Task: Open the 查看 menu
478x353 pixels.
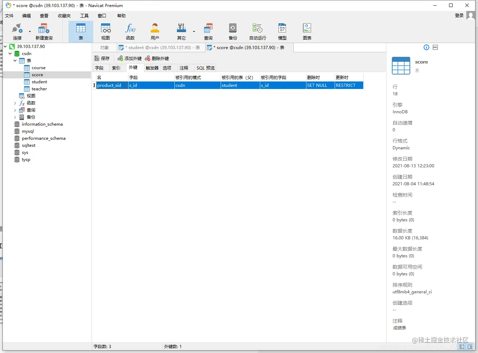Action: click(44, 16)
